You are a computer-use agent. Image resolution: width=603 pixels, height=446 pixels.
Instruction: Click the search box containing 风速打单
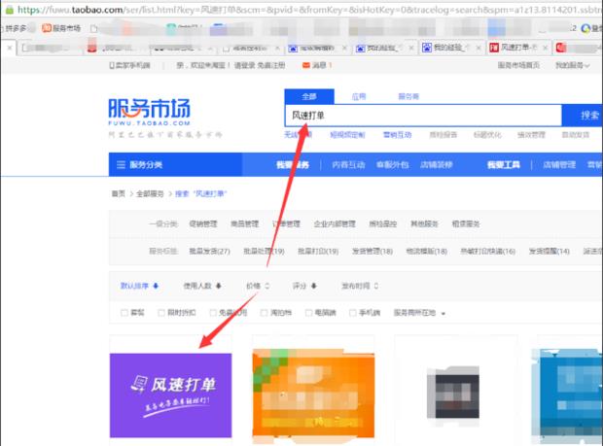[x=423, y=116]
